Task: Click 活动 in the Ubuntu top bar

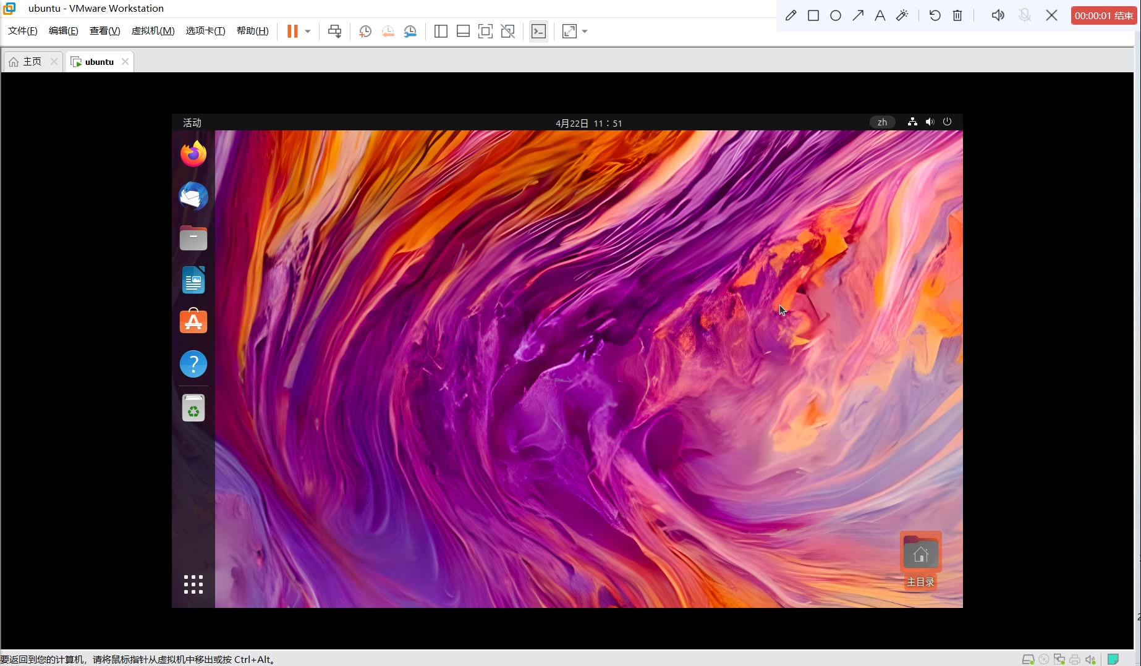Action: click(192, 123)
